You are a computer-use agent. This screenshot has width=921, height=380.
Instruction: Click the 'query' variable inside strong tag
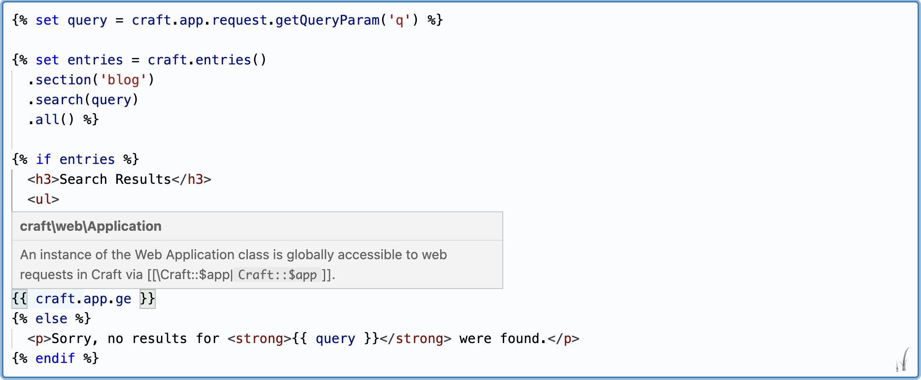pyautogui.click(x=335, y=339)
